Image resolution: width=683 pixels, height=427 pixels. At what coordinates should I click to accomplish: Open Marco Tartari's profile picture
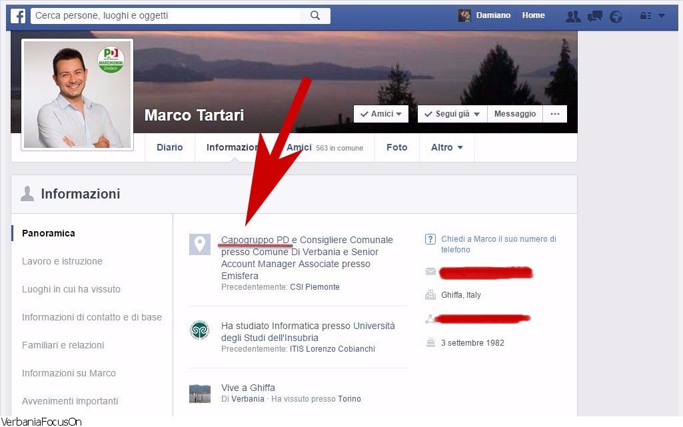click(x=77, y=94)
